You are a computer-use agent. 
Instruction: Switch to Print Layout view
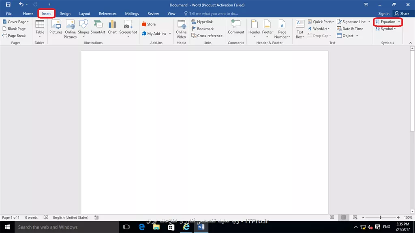click(x=344, y=217)
